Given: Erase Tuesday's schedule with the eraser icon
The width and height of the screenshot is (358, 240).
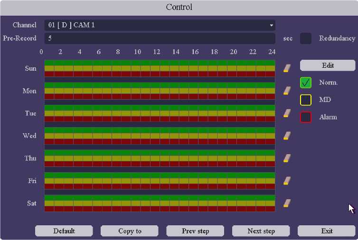Looking at the screenshot, I should click(286, 113).
